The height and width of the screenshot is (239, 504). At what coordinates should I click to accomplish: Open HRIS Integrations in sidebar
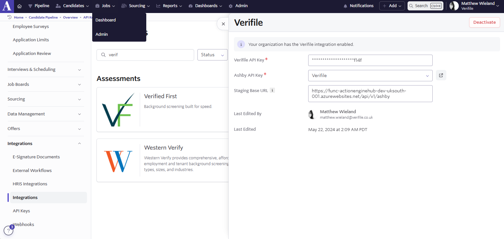pos(30,184)
